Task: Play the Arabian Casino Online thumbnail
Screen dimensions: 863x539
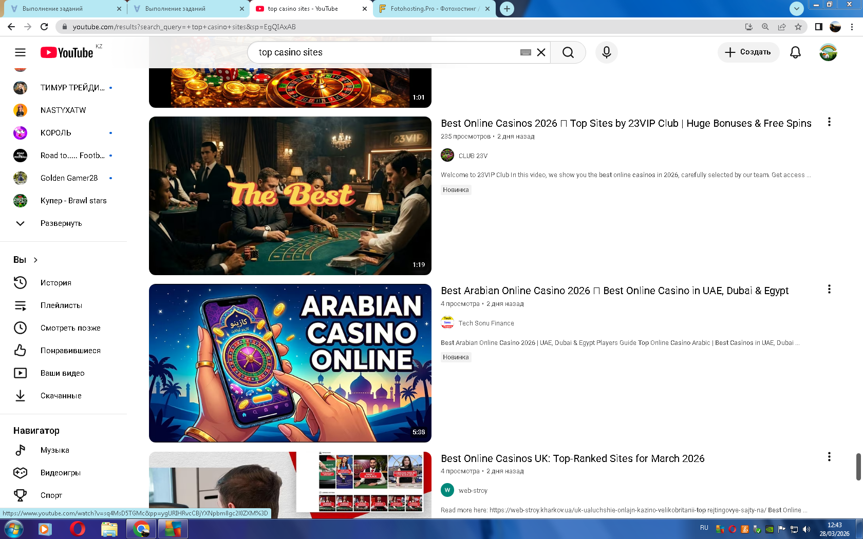Action: (290, 363)
